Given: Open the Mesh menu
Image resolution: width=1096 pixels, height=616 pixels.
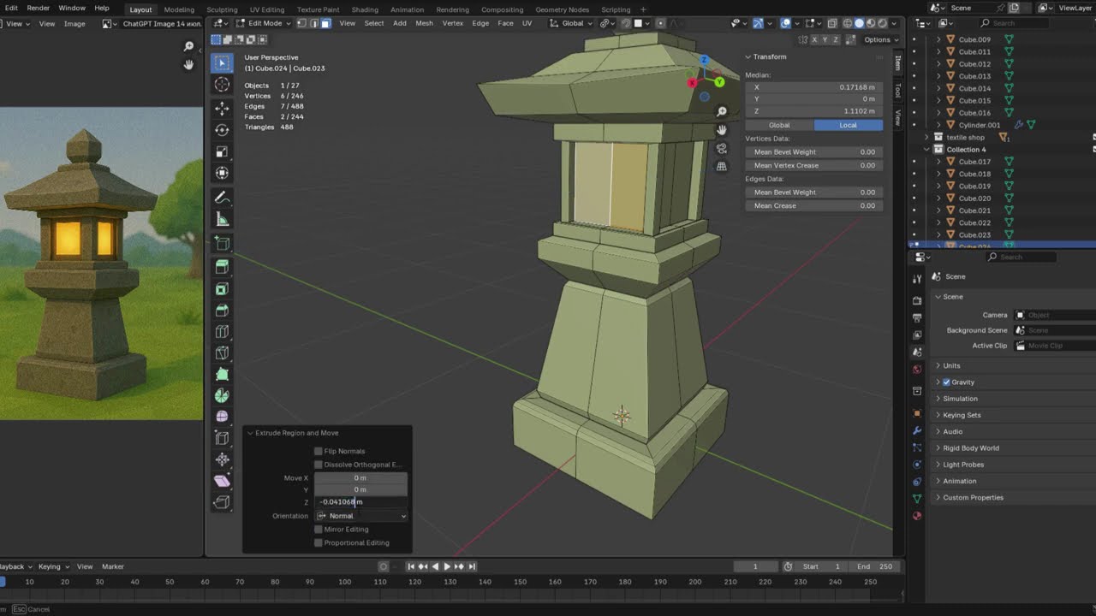Looking at the screenshot, I should [x=424, y=23].
